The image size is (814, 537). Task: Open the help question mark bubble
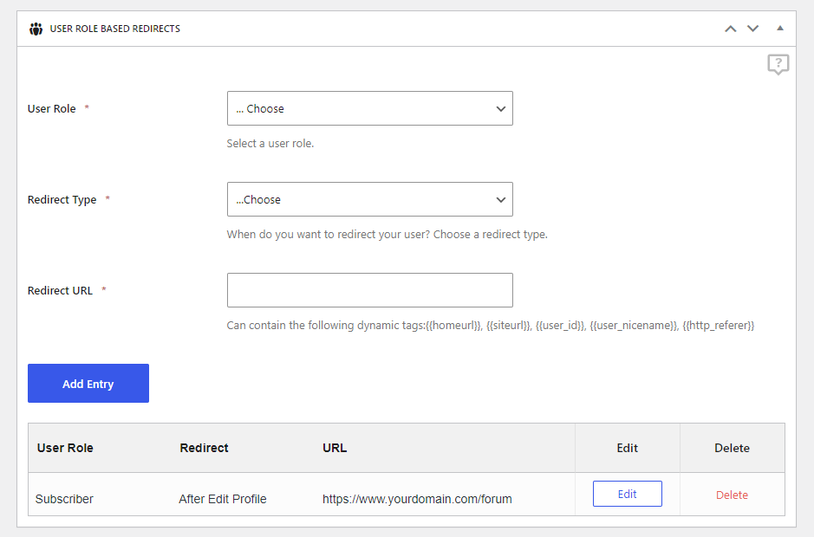(778, 64)
